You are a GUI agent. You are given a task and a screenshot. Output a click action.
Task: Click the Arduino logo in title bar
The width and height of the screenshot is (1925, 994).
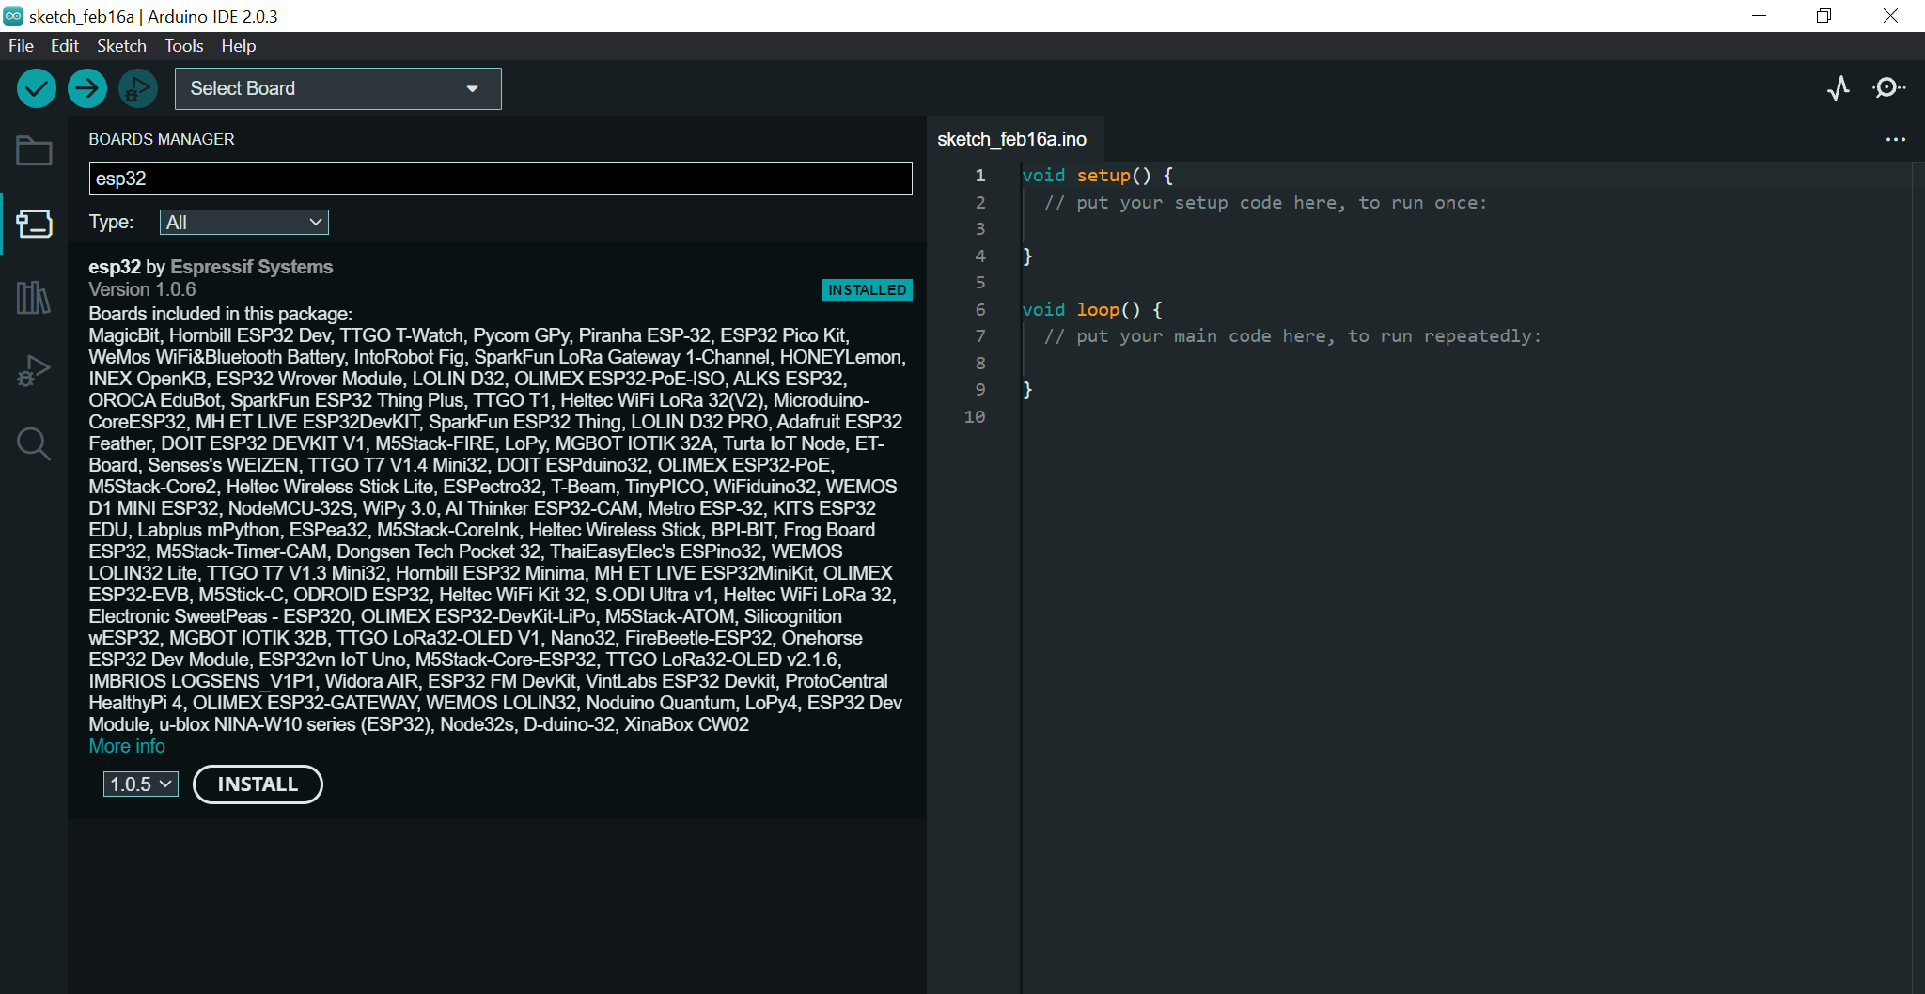tap(13, 16)
